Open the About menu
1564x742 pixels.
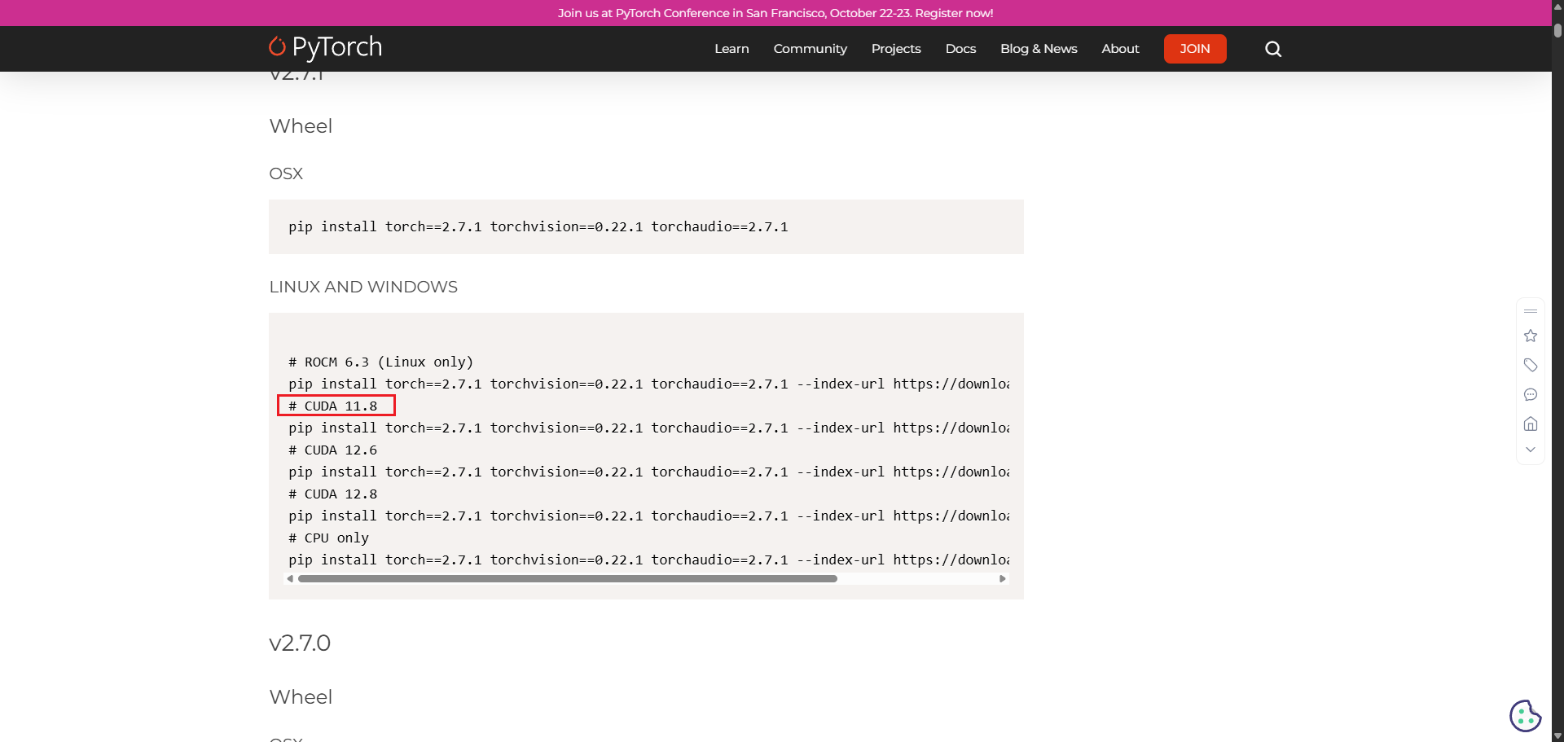[1120, 49]
